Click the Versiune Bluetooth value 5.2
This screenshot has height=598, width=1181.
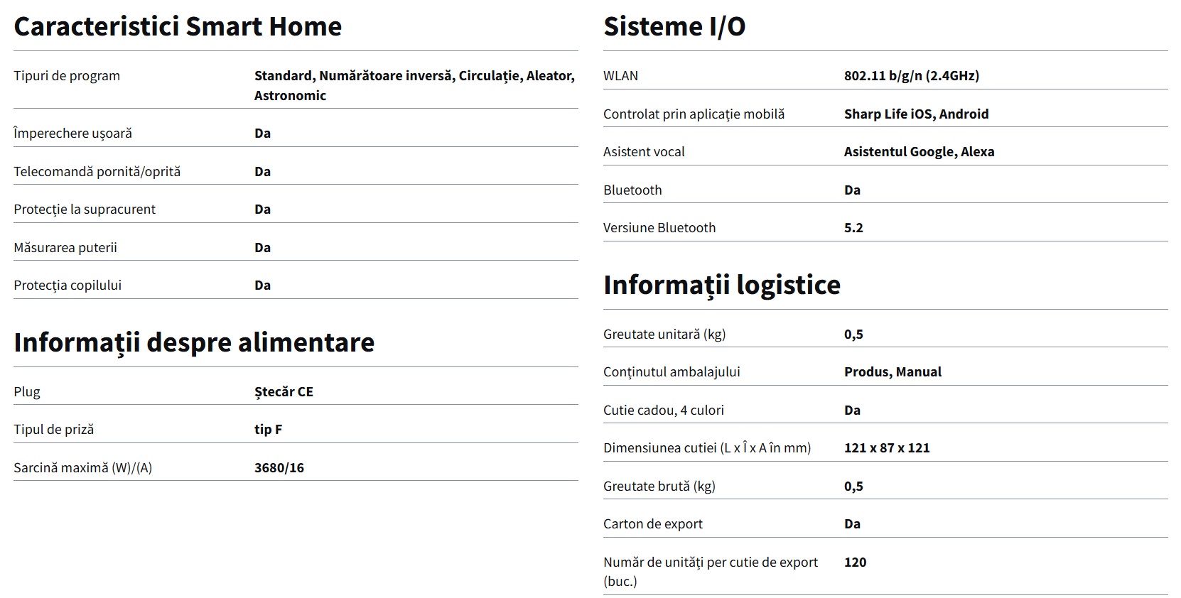[x=853, y=228]
